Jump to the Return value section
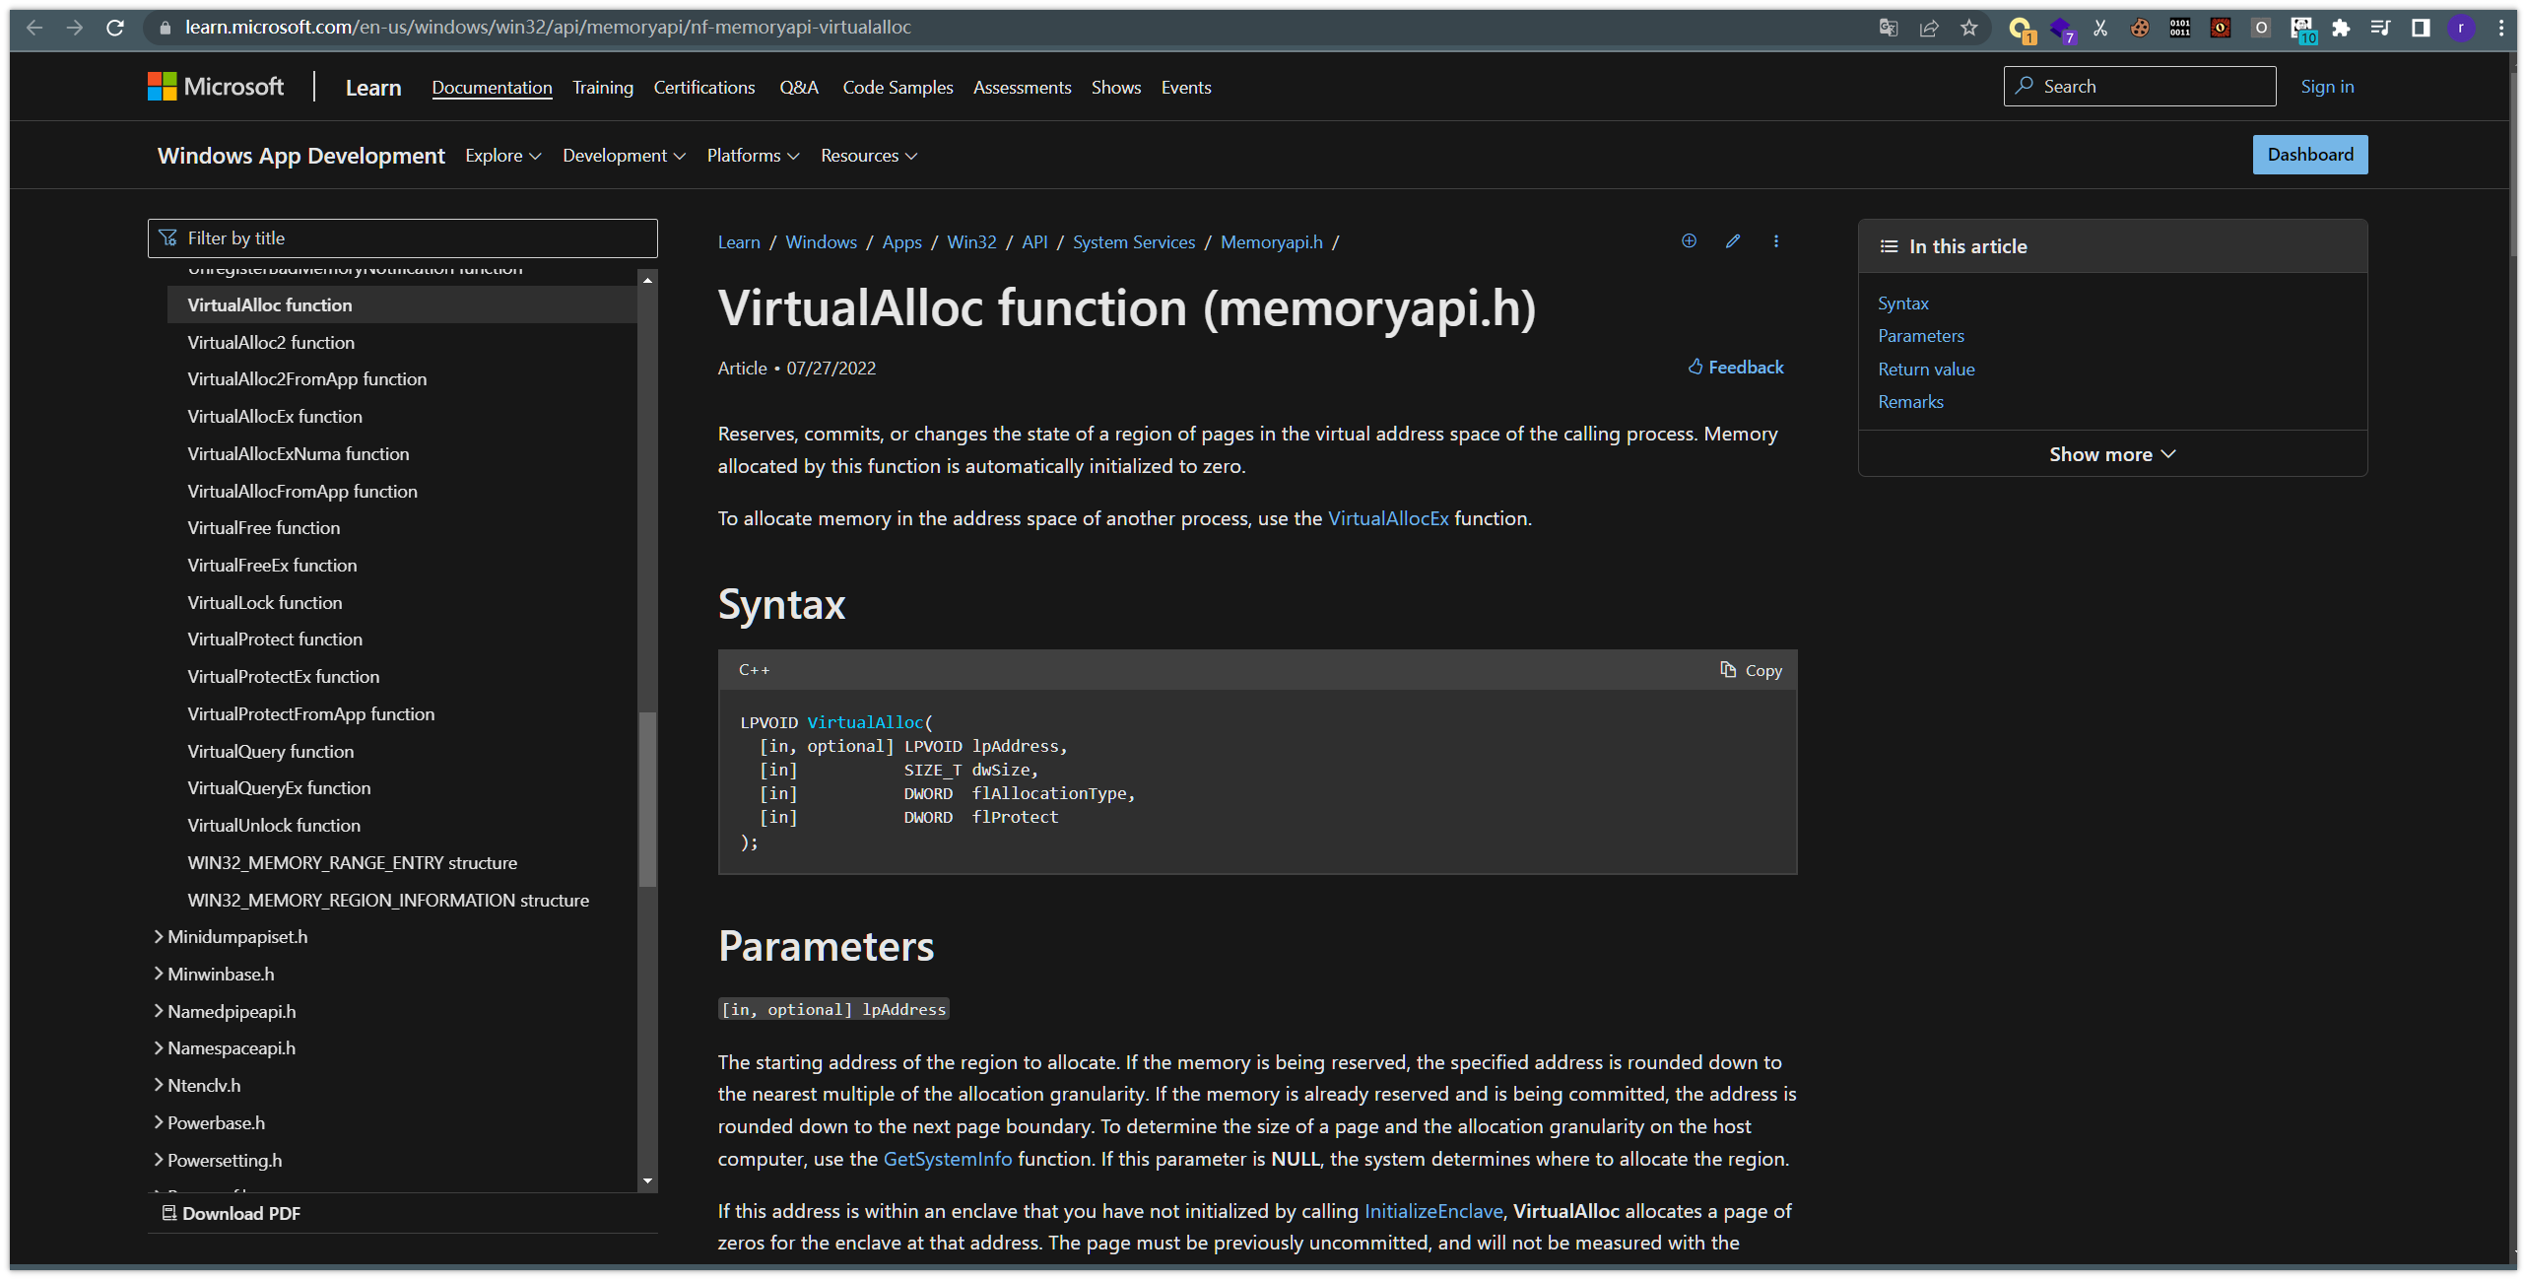This screenshot has width=2527, height=1280. (x=1926, y=370)
